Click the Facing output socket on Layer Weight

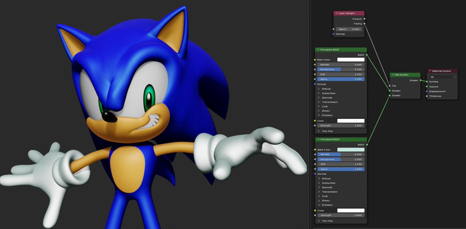point(364,24)
